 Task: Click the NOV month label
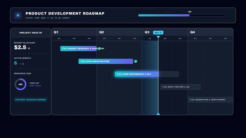pos(210,39)
